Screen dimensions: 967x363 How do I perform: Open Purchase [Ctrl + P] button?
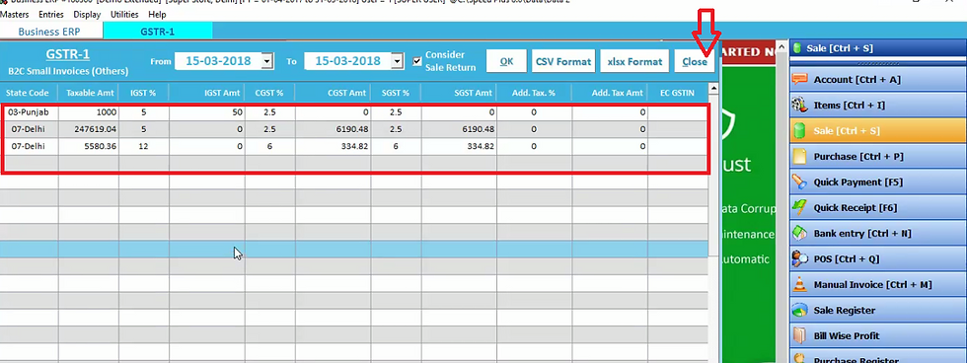point(877,157)
